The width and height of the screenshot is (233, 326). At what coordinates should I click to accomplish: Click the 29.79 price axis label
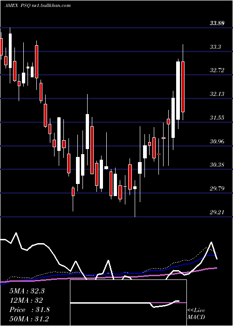(x=217, y=189)
